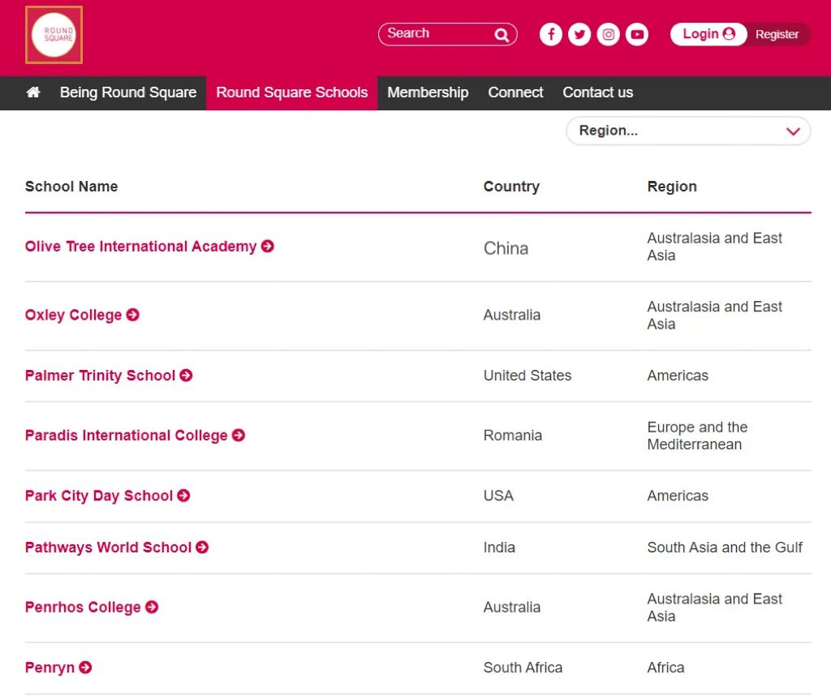
Task: Click arrow icon beside Paradis International College
Action: (x=239, y=435)
